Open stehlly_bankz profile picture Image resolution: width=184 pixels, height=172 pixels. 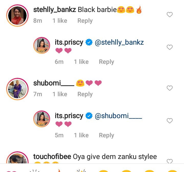point(17,16)
